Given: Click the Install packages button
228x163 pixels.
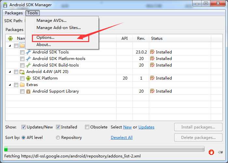Looking at the screenshot, I should click(198, 127).
